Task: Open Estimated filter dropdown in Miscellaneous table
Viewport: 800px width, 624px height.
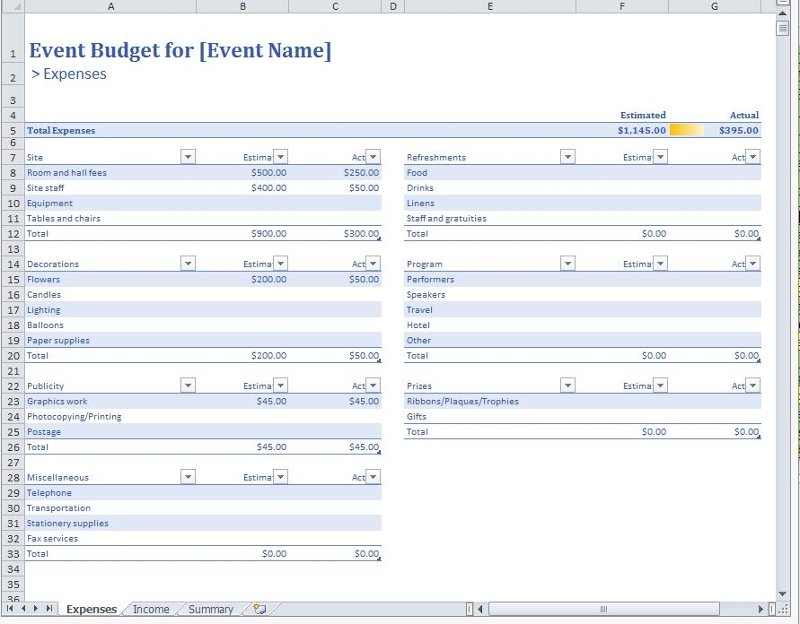Action: point(281,477)
